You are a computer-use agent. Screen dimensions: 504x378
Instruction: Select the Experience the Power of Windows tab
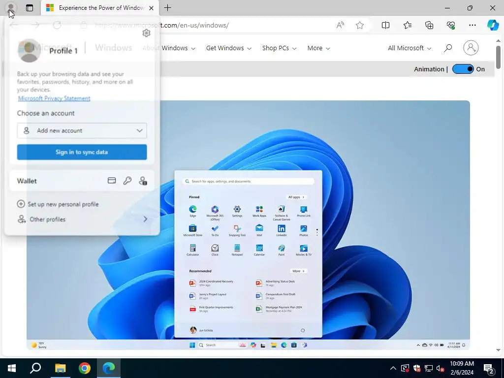(99, 8)
